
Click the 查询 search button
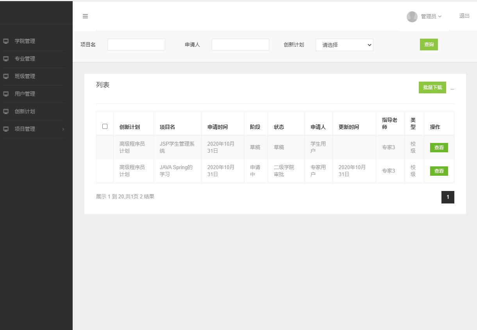pos(429,45)
